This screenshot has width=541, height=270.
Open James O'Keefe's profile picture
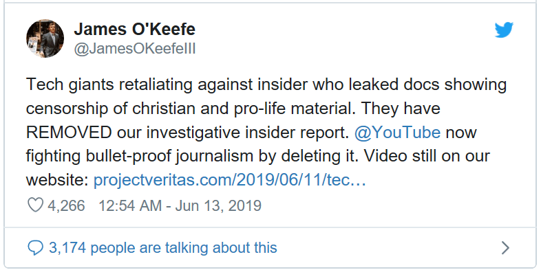click(x=45, y=38)
